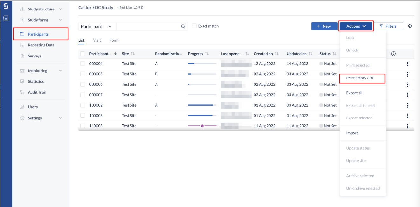This screenshot has height=207, width=420.
Task: Check the box for participant 110003
Action: pyautogui.click(x=83, y=126)
